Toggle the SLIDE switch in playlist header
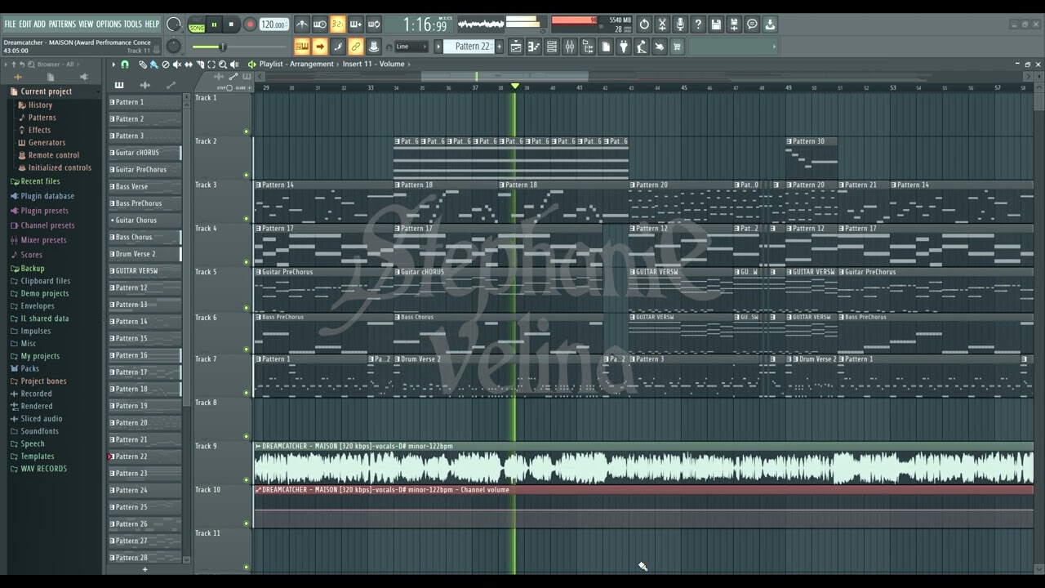The width and height of the screenshot is (1045, 588). coord(251,87)
